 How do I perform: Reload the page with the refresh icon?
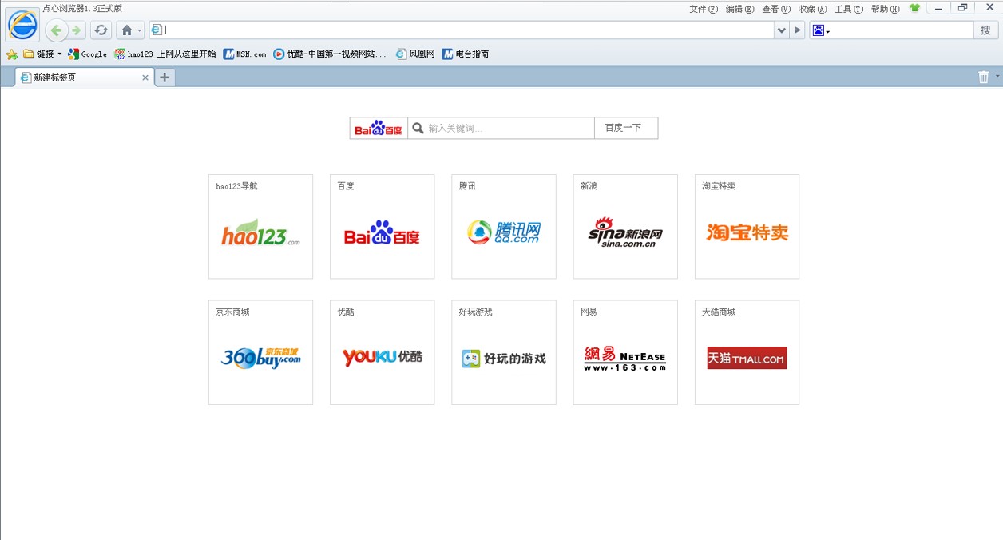pos(101,30)
